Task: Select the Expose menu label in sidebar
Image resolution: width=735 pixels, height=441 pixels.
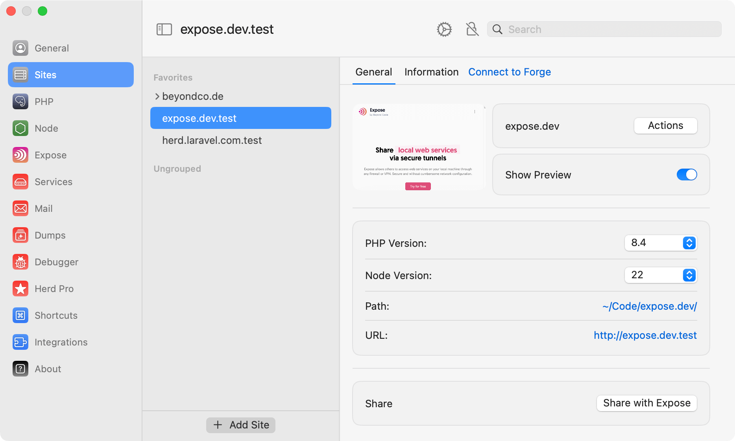Action: tap(50, 155)
